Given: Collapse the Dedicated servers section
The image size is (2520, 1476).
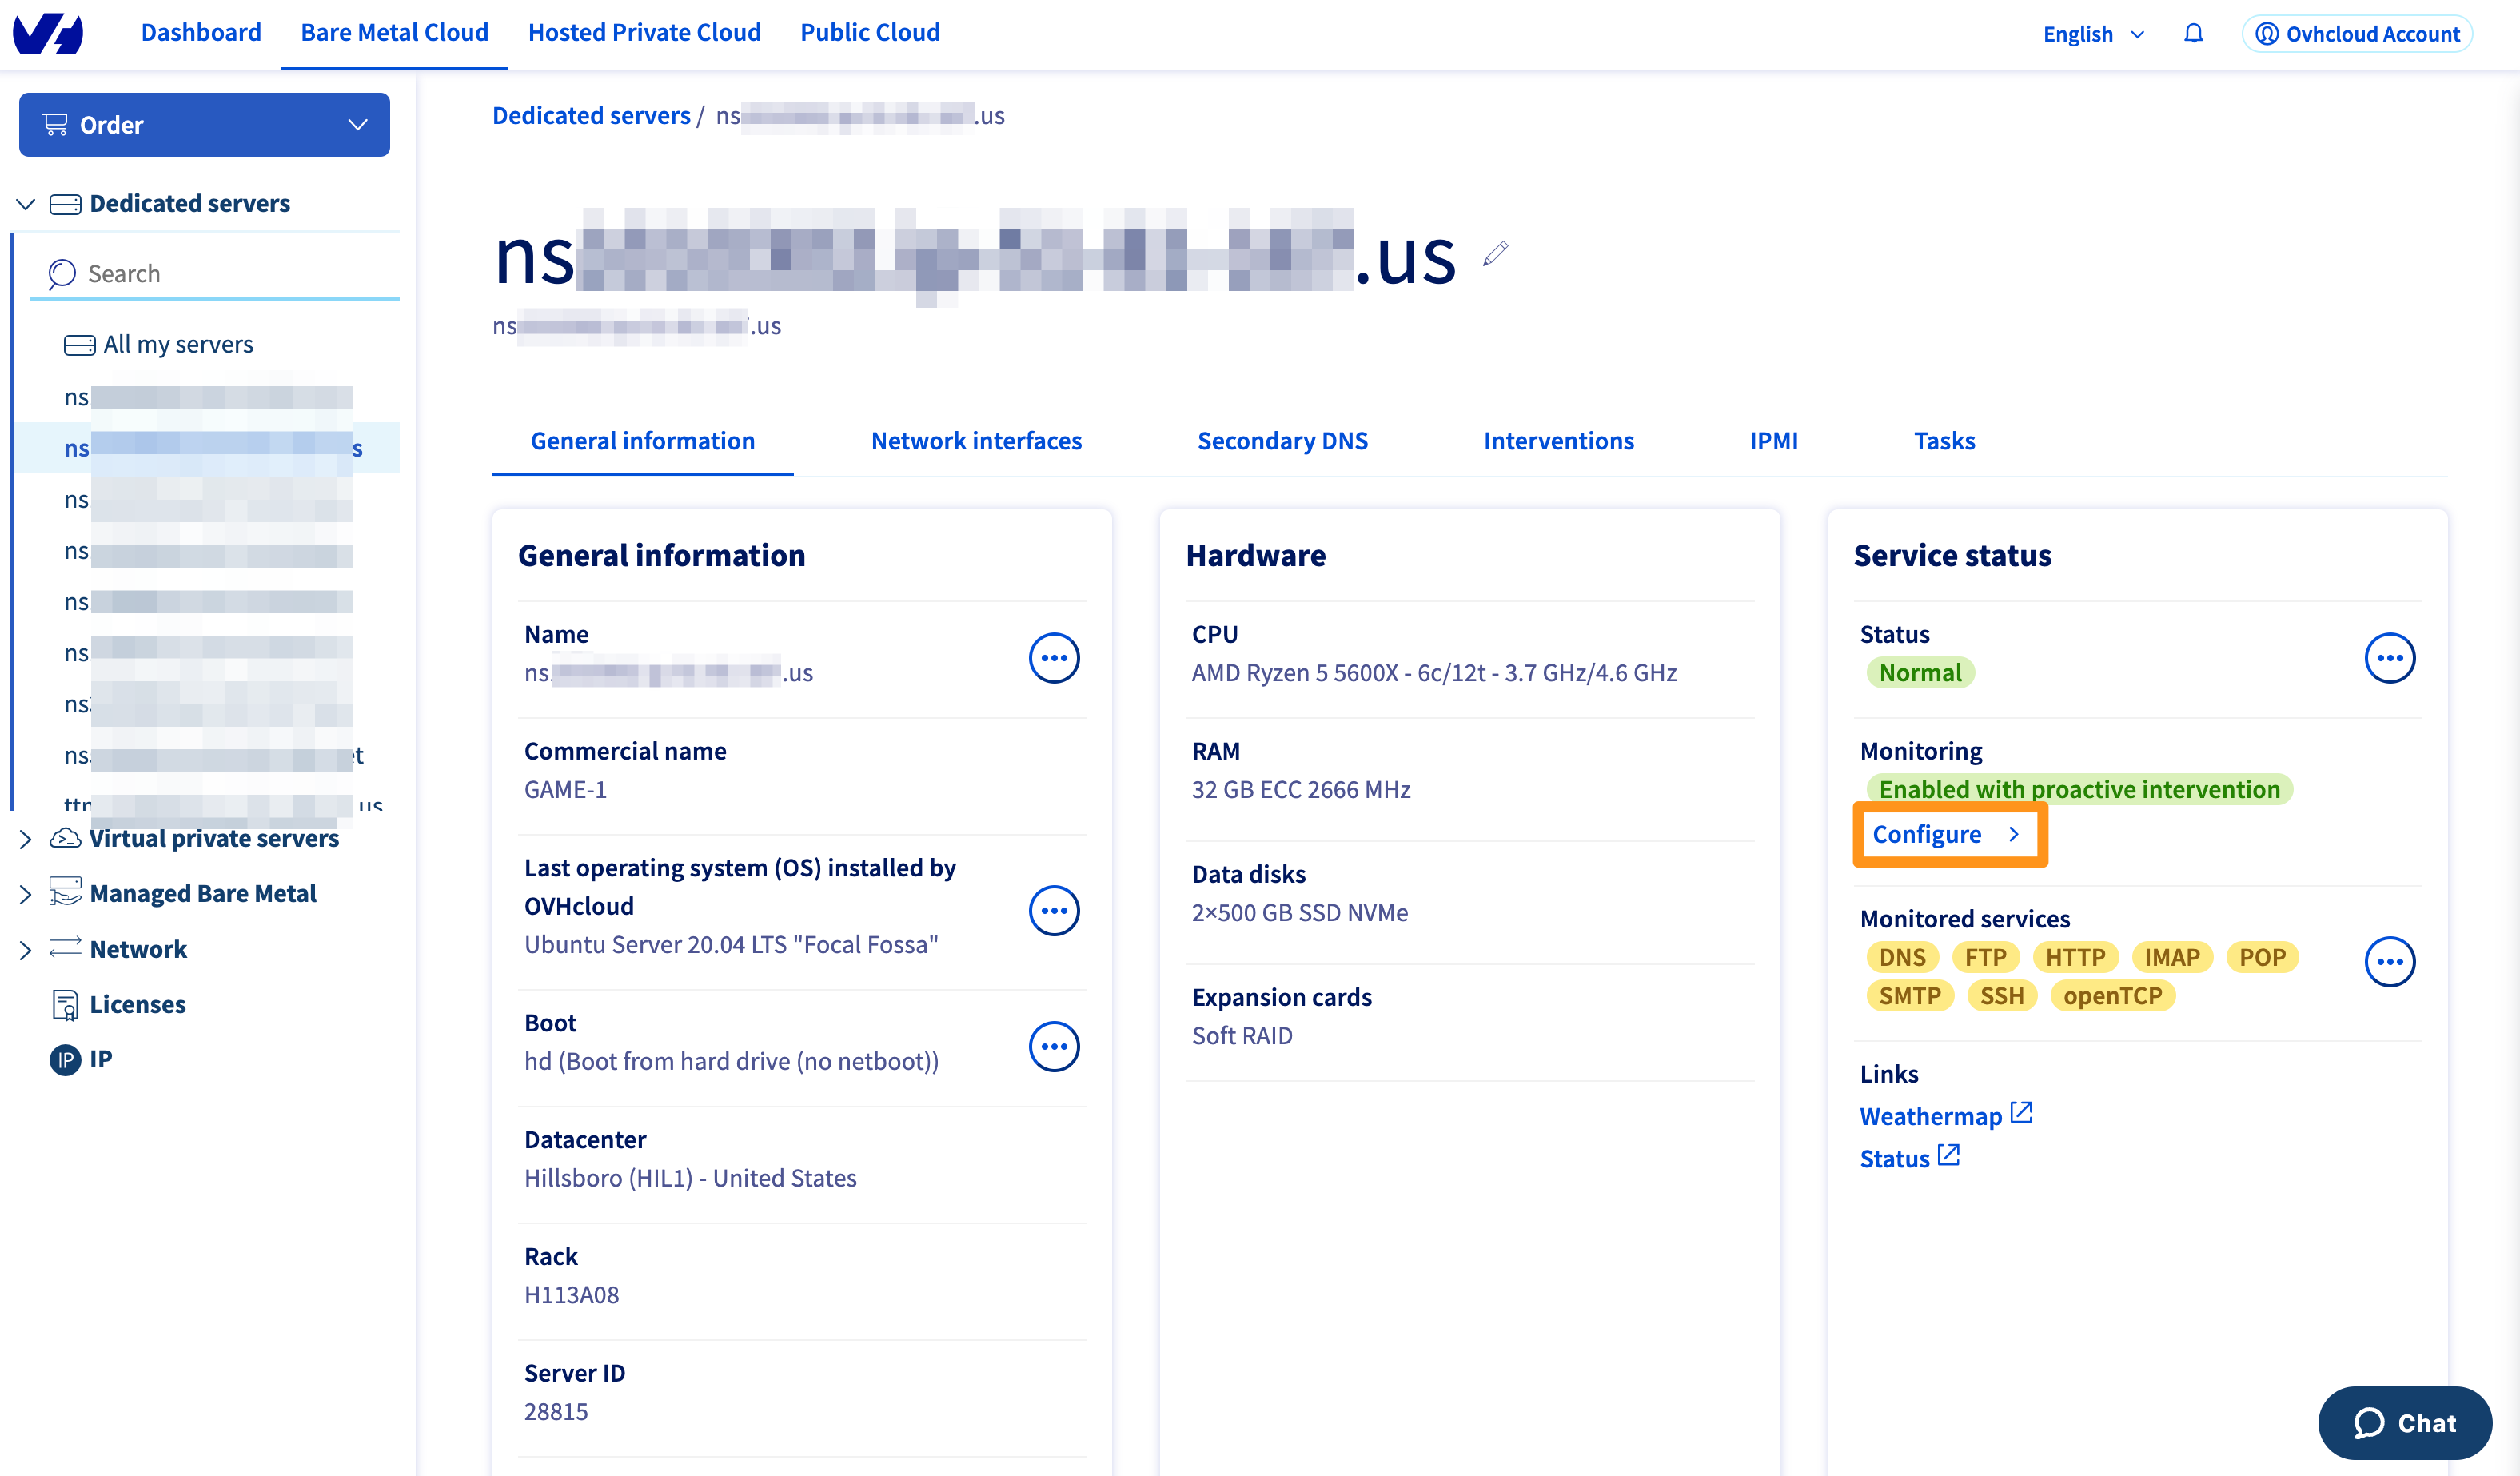Looking at the screenshot, I should [25, 203].
